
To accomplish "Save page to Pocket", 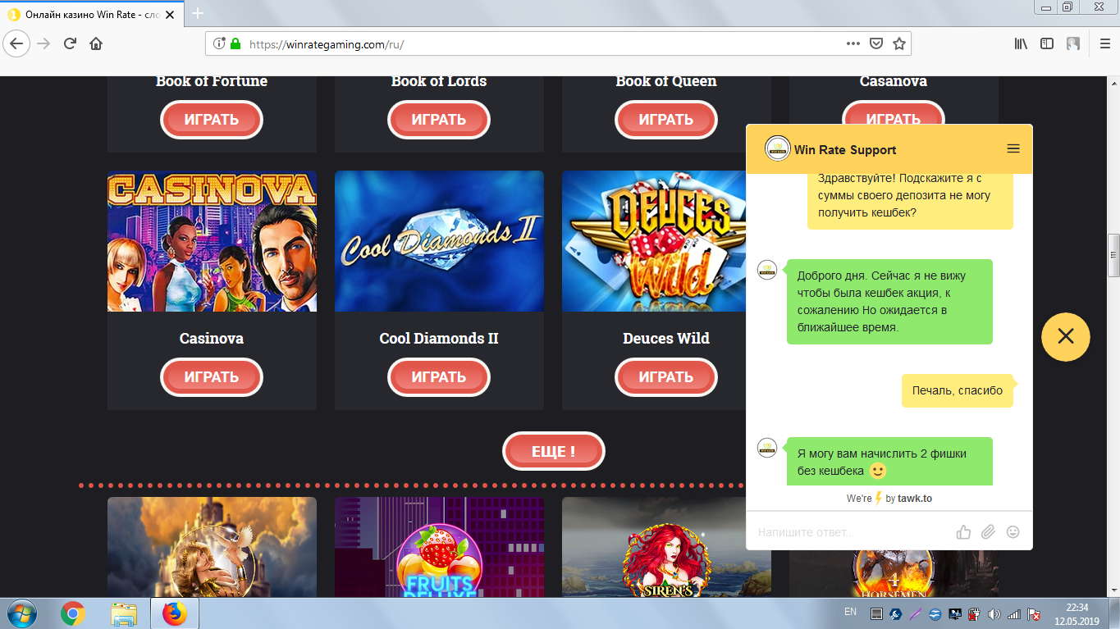I will coord(876,43).
